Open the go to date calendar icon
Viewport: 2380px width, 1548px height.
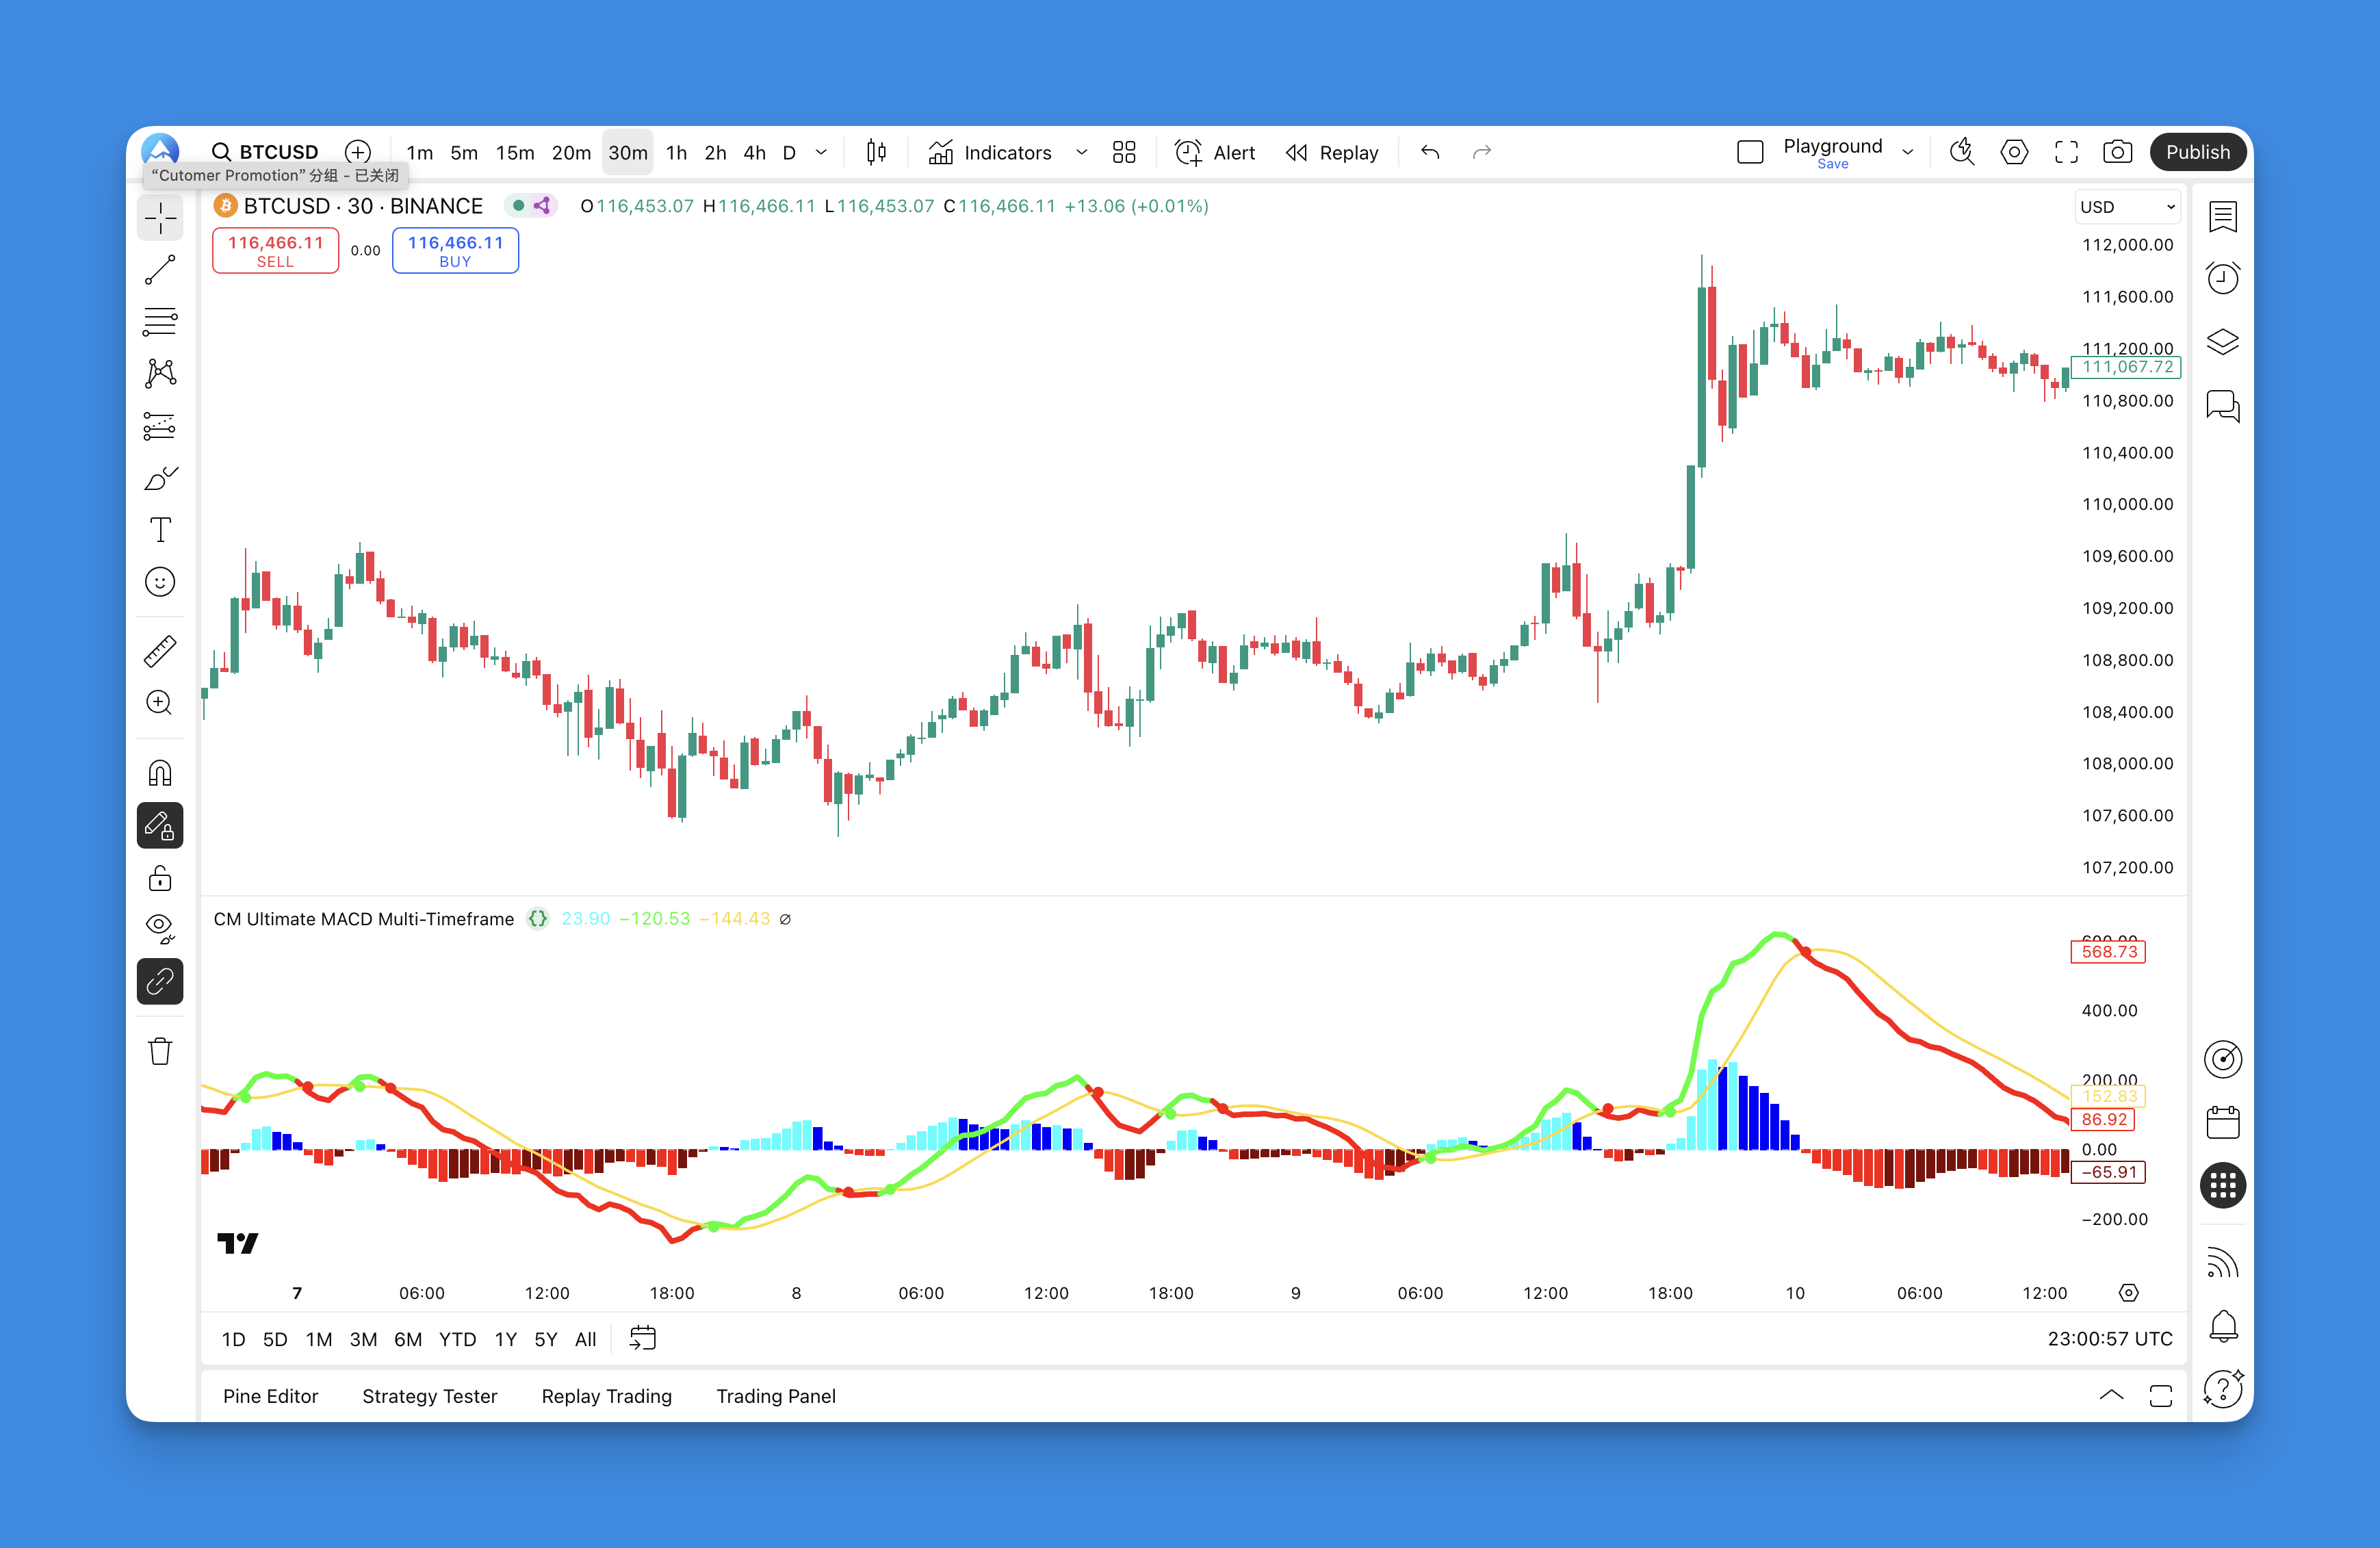pyautogui.click(x=643, y=1338)
